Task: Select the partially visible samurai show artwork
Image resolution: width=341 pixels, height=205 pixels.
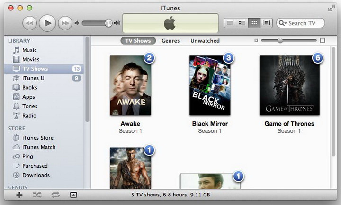Action: [210, 181]
